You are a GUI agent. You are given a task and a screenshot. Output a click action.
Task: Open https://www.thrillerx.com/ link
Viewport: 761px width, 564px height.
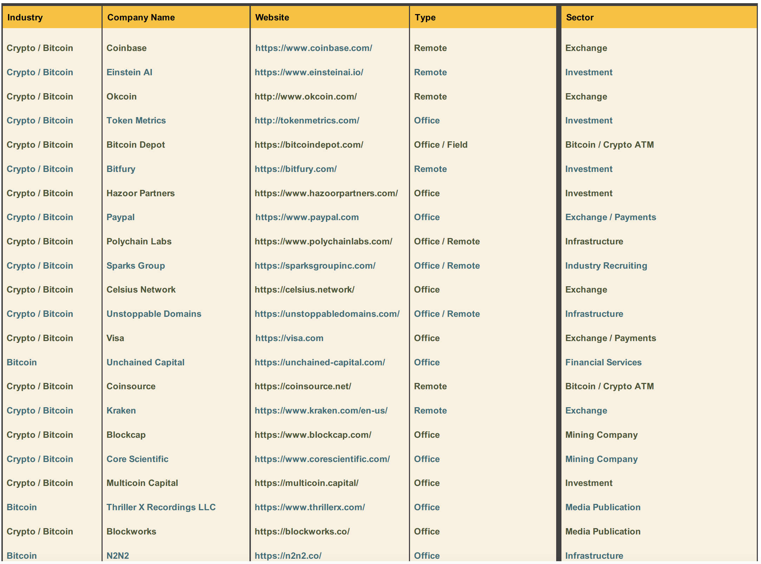[x=310, y=507]
